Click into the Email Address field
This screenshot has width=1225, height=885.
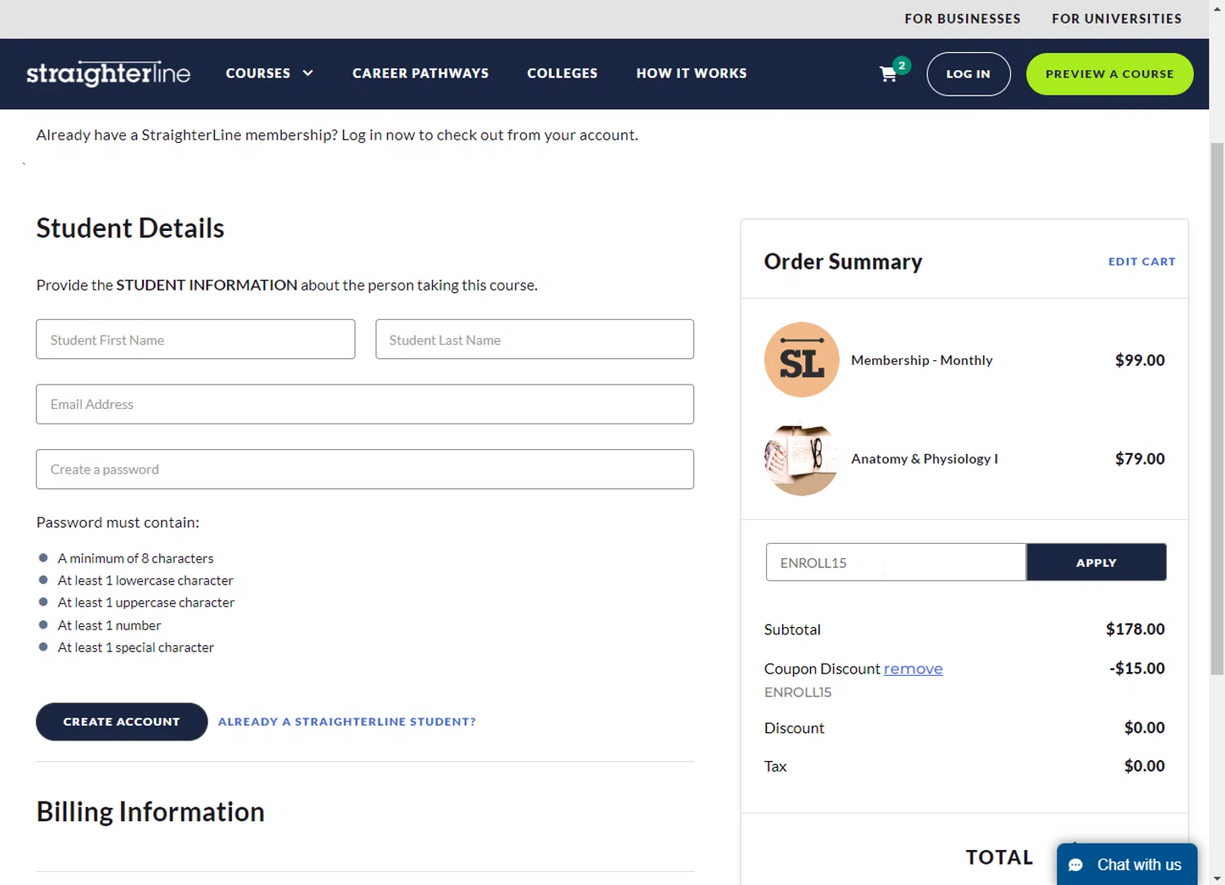pyautogui.click(x=365, y=404)
